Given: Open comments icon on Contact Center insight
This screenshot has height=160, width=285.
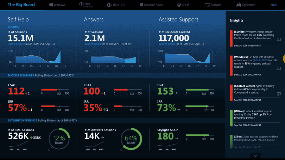Looking at the screenshot, I should (x=279, y=94).
